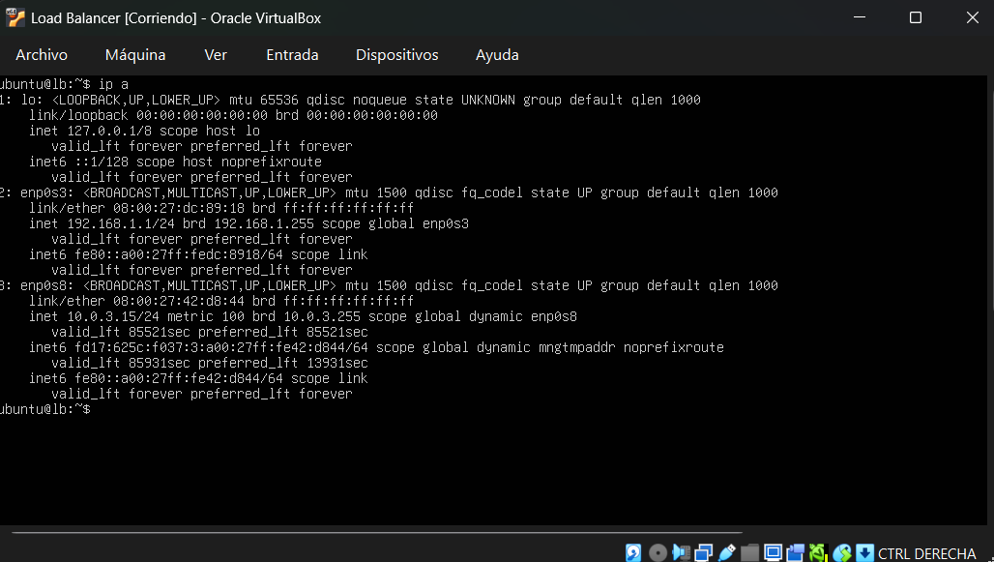Expand the Dispositivos menu
This screenshot has height=562, width=994.
[x=396, y=55]
